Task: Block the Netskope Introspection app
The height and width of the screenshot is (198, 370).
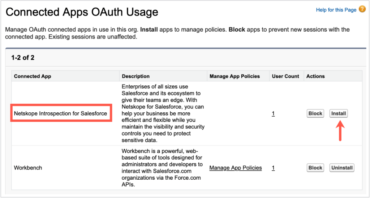Action: (x=315, y=113)
